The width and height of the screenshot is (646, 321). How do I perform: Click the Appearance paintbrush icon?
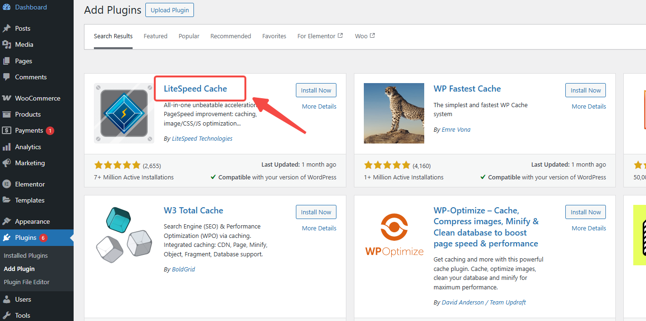pos(7,221)
